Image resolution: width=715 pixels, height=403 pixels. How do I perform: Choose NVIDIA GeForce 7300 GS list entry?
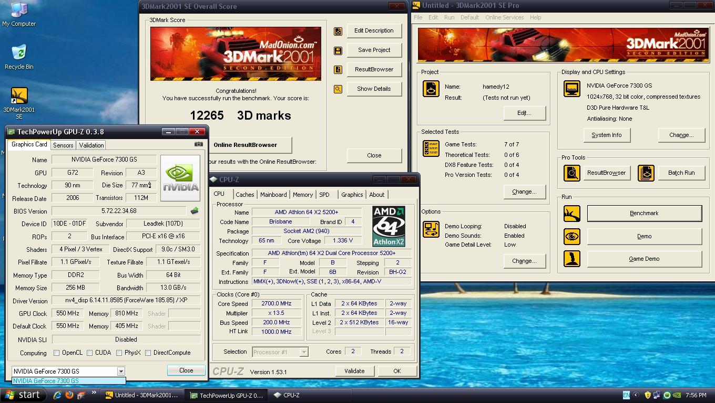(68, 381)
